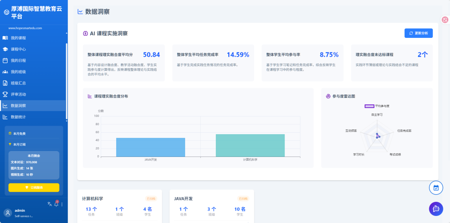
Task: Click the 视频生成: 10 秒 quota line
Action: 22,175
